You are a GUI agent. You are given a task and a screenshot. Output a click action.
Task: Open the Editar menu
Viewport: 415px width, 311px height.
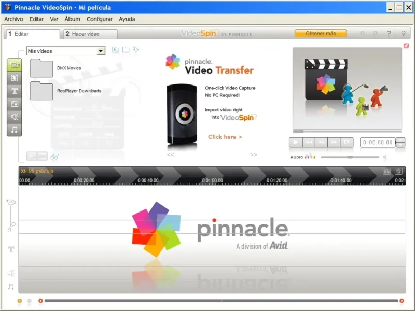point(36,19)
